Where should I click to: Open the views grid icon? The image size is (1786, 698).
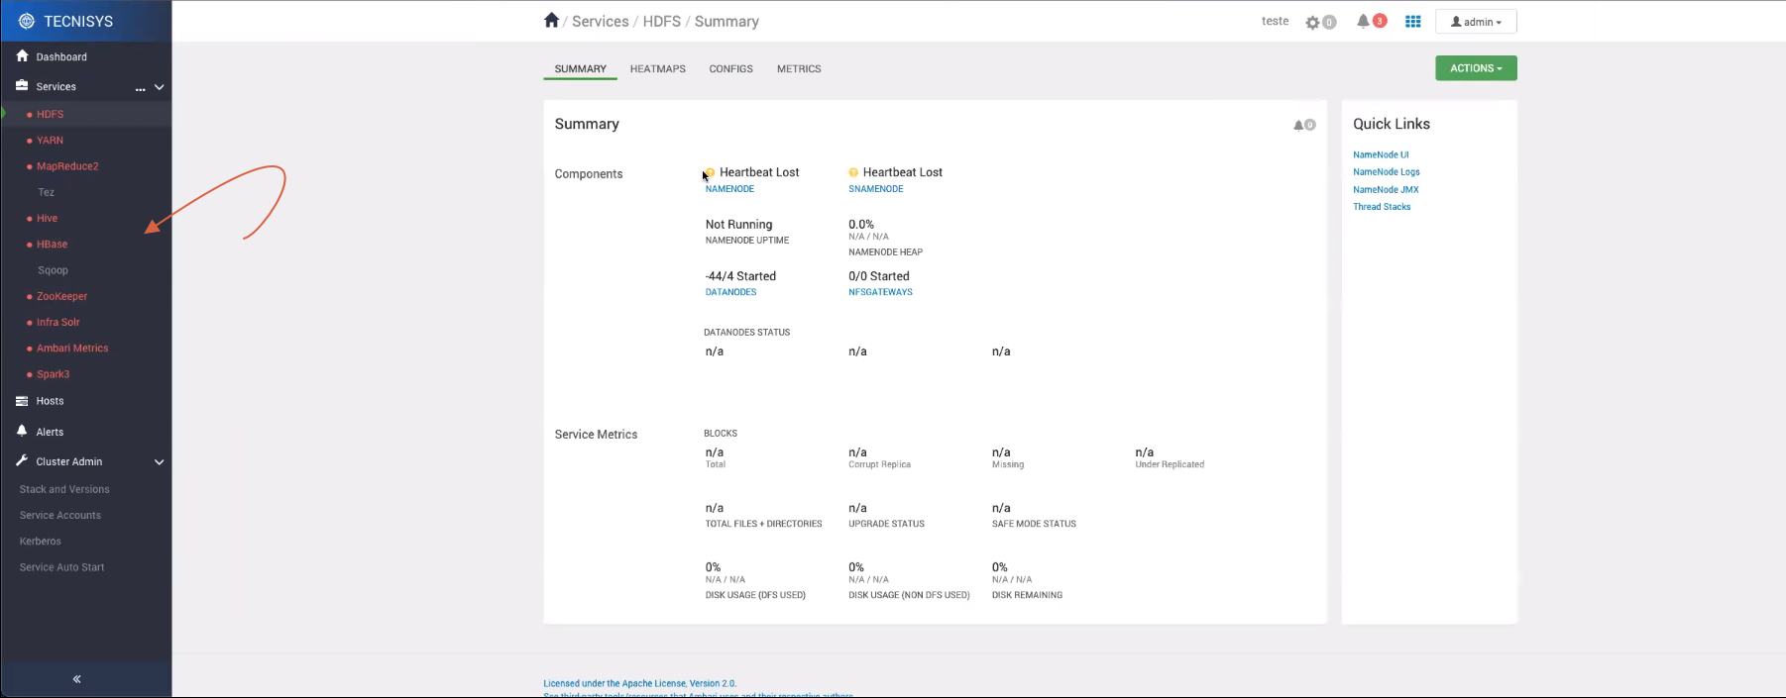[x=1412, y=22]
